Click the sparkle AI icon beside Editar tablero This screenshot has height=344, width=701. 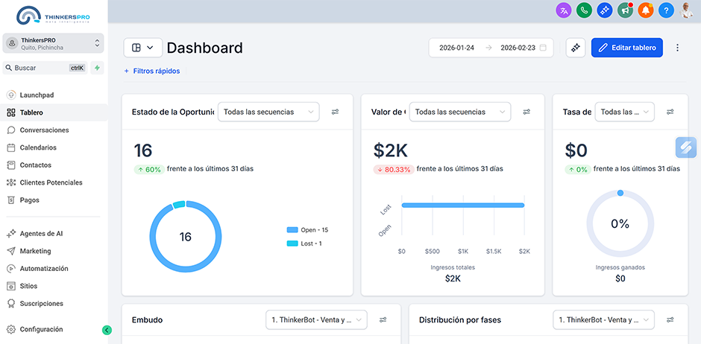pyautogui.click(x=575, y=48)
